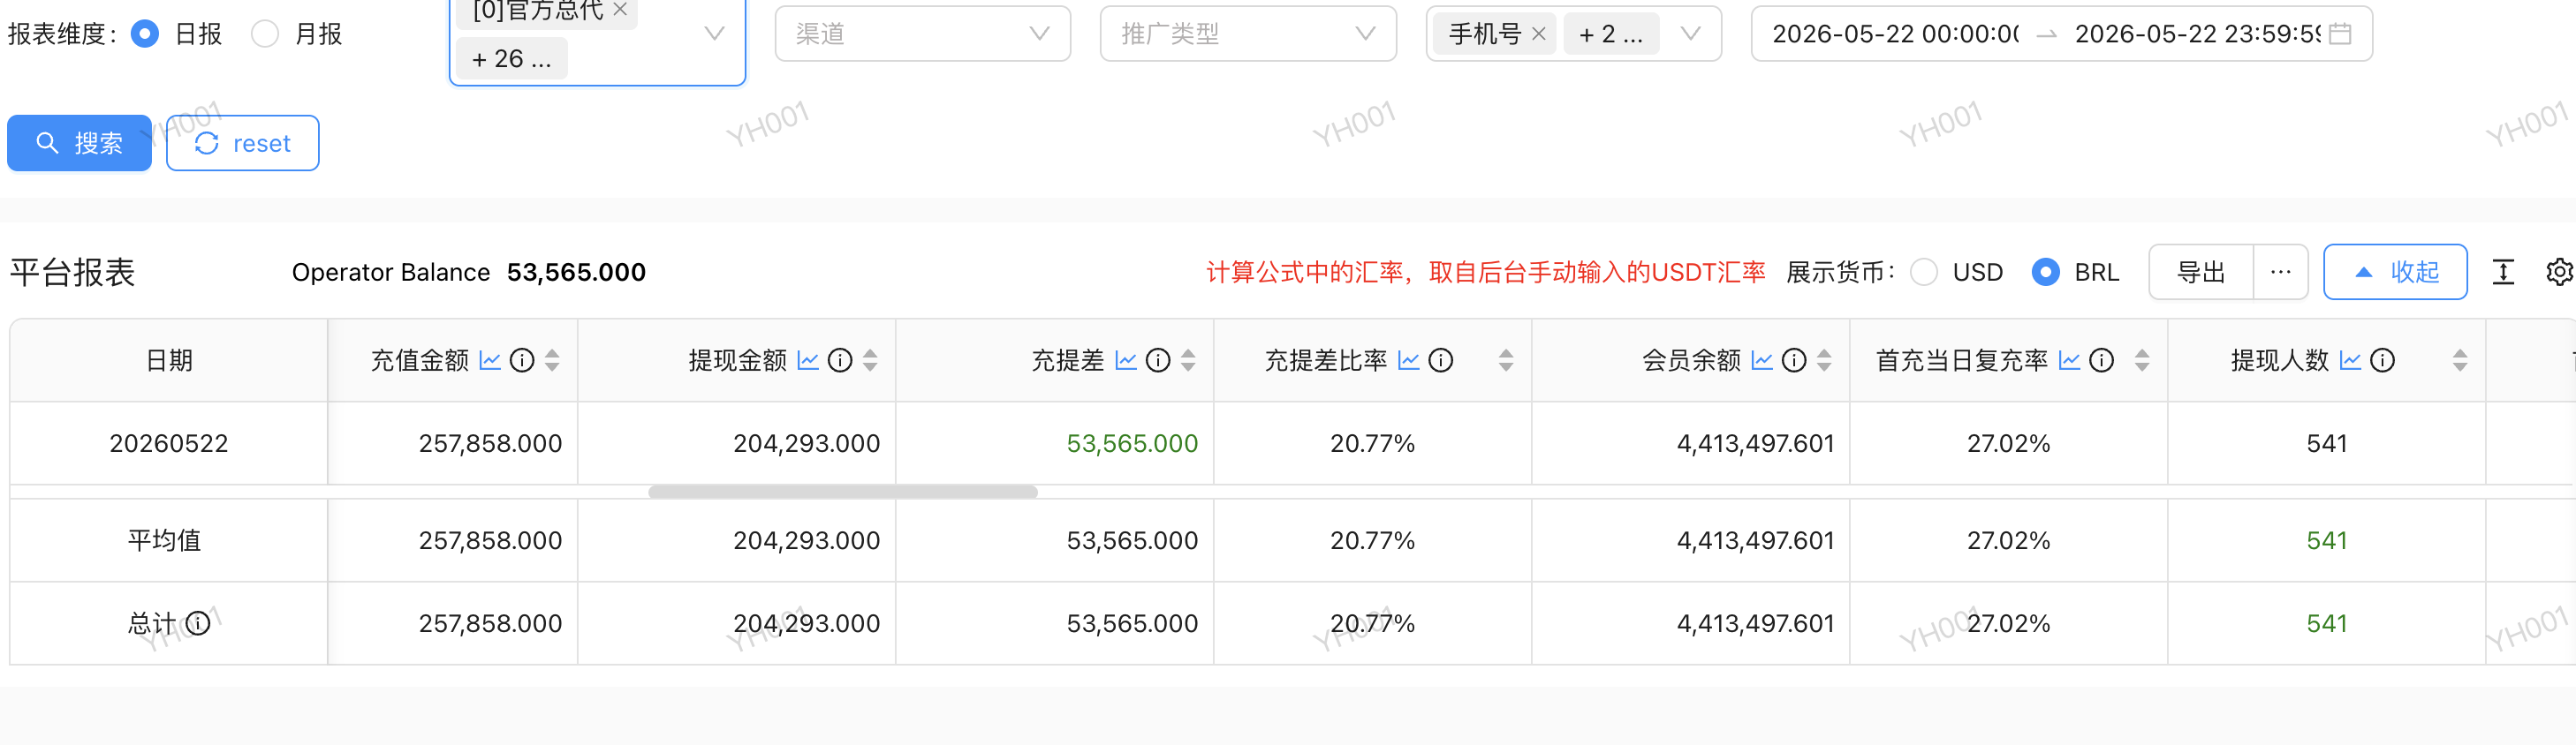The image size is (2576, 745).
Task: Show the 提现金额 info icon
Action: tap(840, 360)
